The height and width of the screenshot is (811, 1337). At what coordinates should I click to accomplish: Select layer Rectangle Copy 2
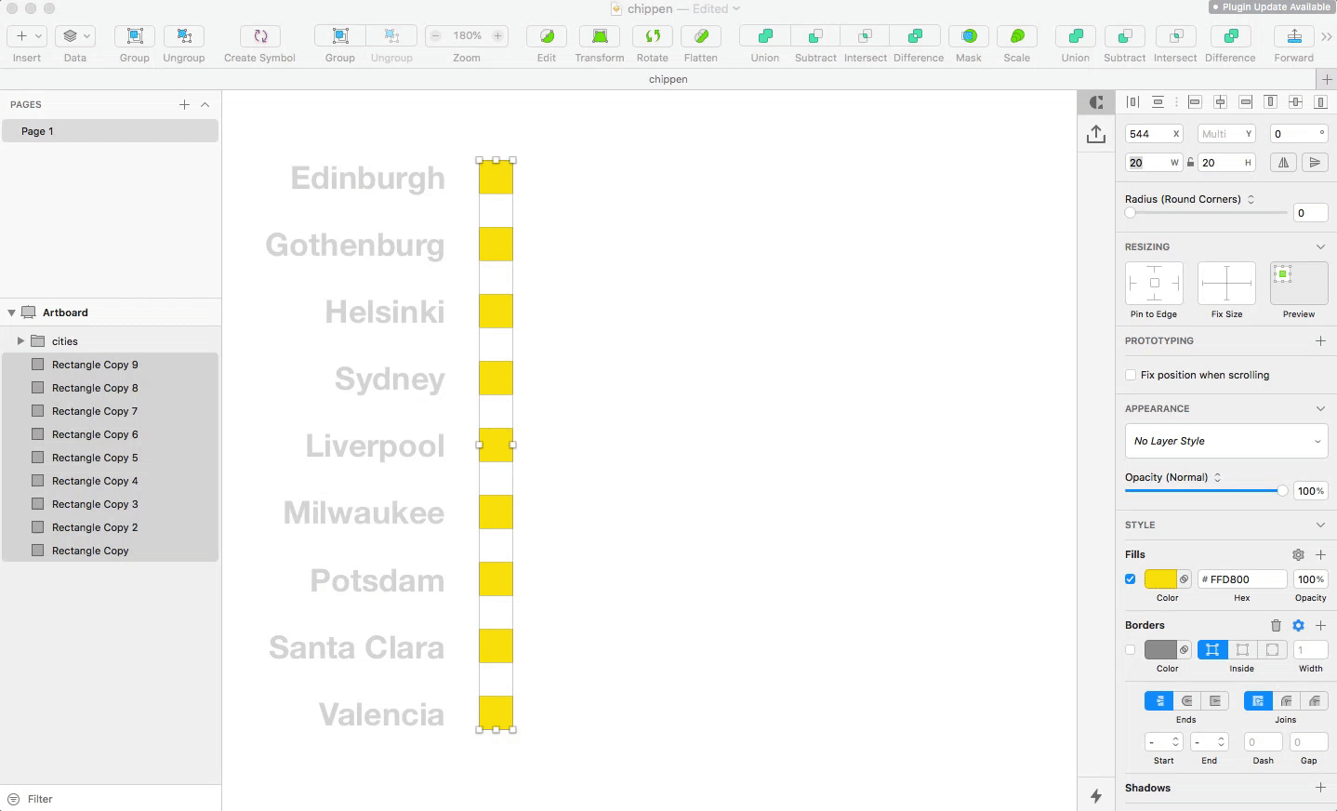click(111, 527)
